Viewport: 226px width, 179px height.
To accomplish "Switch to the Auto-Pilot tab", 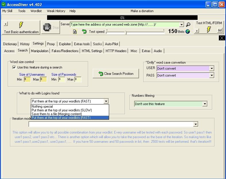I will point(111,44).
